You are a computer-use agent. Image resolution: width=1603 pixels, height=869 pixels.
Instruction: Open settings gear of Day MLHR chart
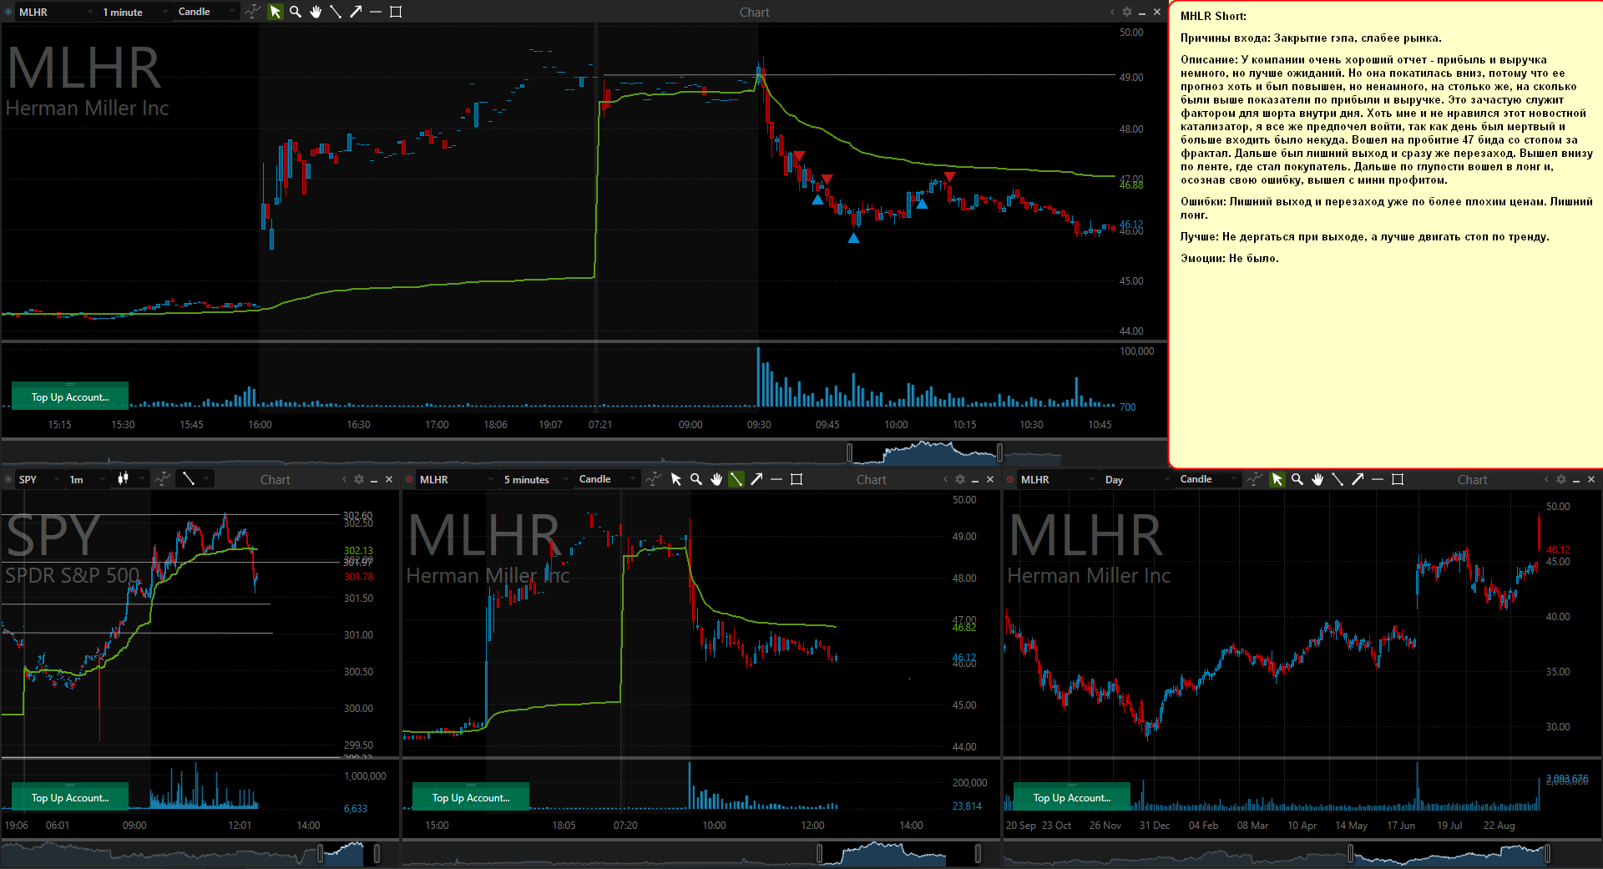[x=1561, y=479]
